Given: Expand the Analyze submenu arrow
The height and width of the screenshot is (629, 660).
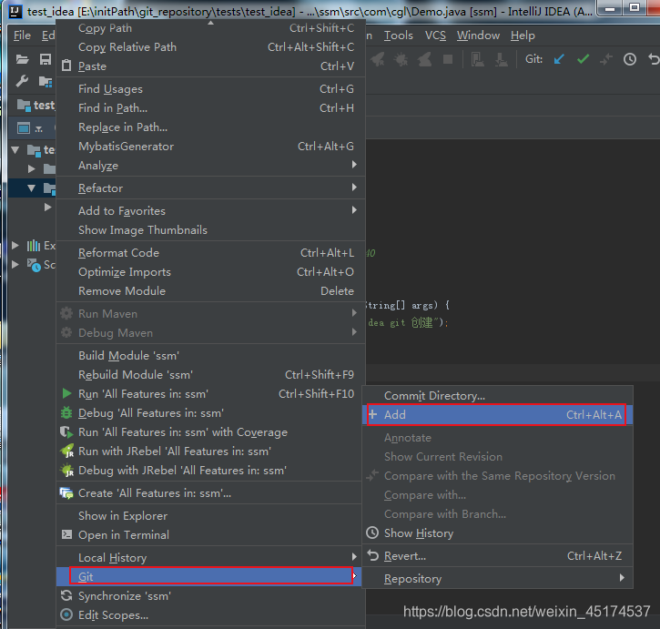Looking at the screenshot, I should coord(354,165).
